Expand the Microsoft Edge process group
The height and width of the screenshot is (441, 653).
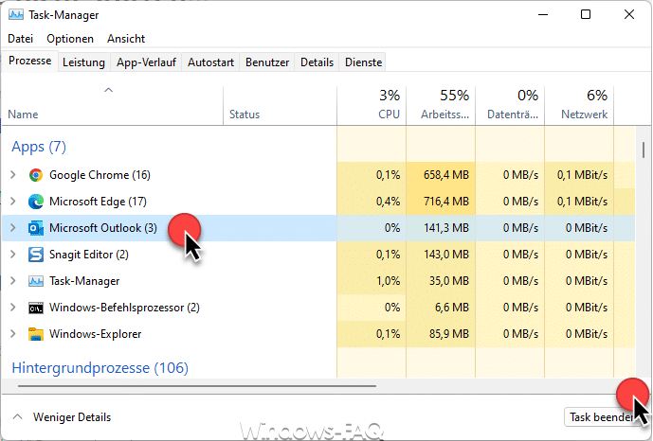13,202
